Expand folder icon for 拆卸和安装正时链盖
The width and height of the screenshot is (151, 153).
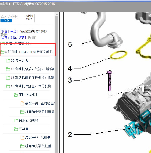22,112
